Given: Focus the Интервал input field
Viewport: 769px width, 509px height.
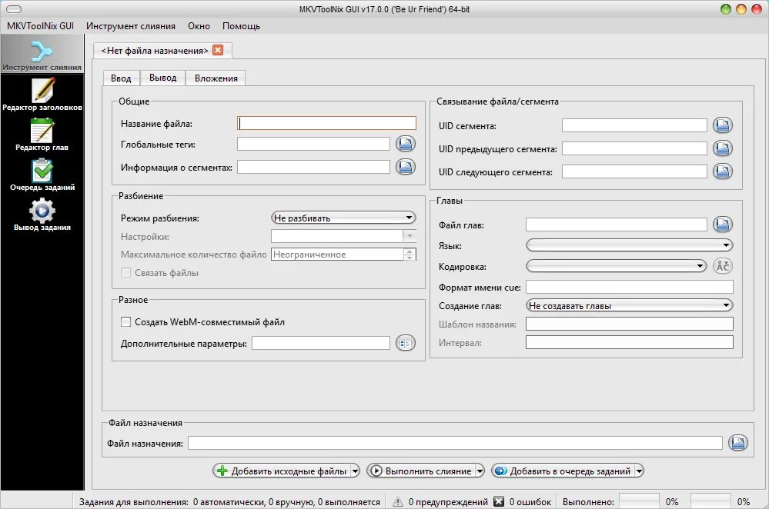Looking at the screenshot, I should 630,342.
